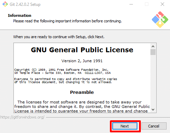The height and width of the screenshot is (133, 170).
Task: Click the 'Everyone is permitted to copy' line
Action: (66, 79)
